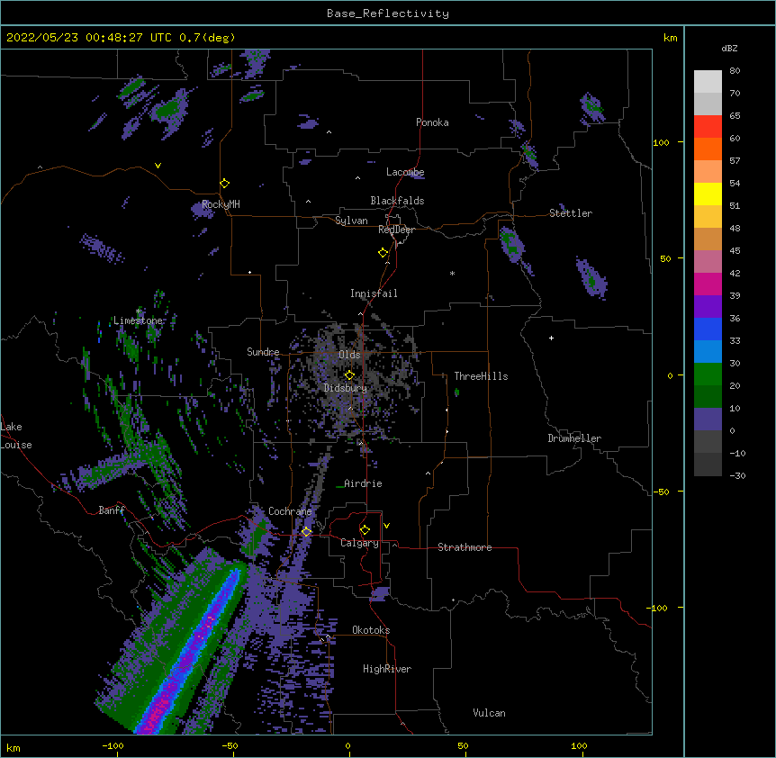Click the yellow diamond marker above Calgary label

coord(365,530)
